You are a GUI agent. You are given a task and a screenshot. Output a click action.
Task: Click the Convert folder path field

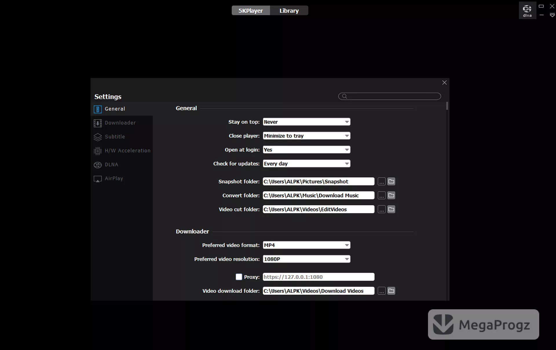[319, 195]
